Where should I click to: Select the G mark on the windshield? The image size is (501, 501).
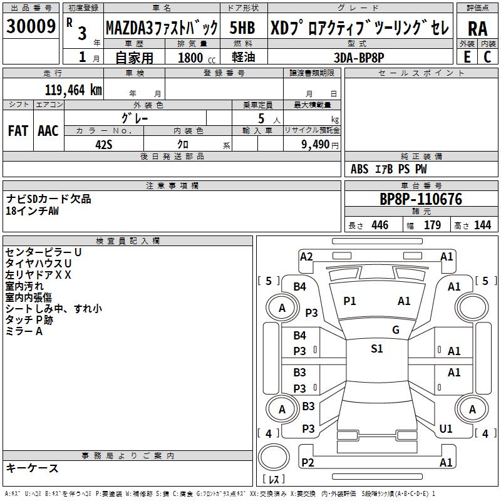coord(396,330)
